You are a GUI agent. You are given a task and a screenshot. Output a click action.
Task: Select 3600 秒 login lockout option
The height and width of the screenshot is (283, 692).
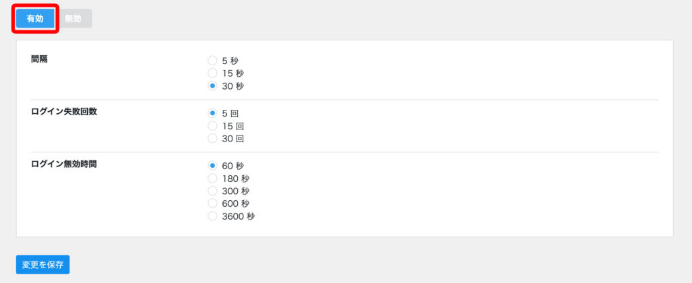coord(212,216)
